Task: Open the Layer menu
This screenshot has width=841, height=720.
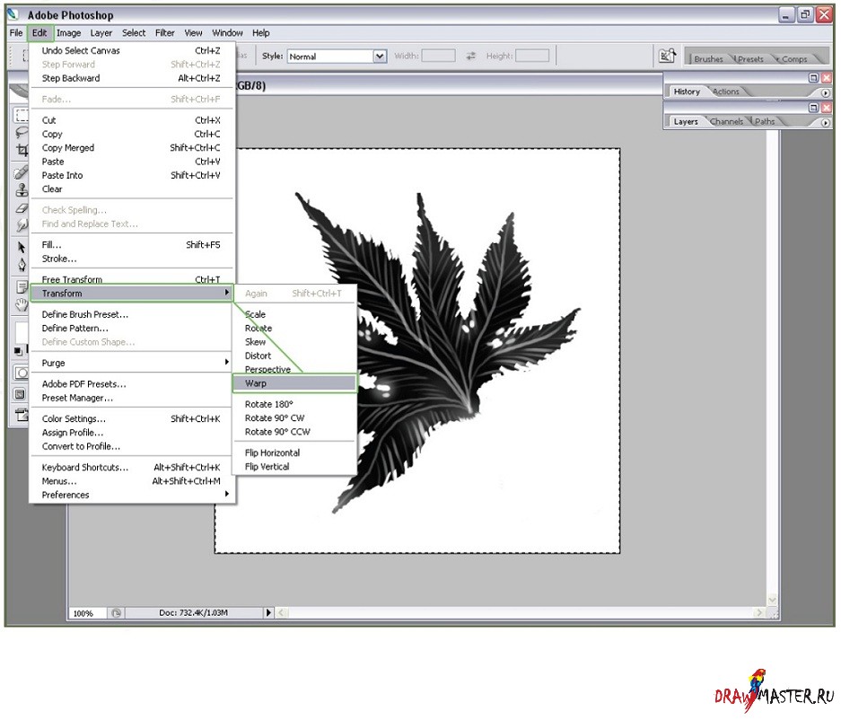Action: 101,32
